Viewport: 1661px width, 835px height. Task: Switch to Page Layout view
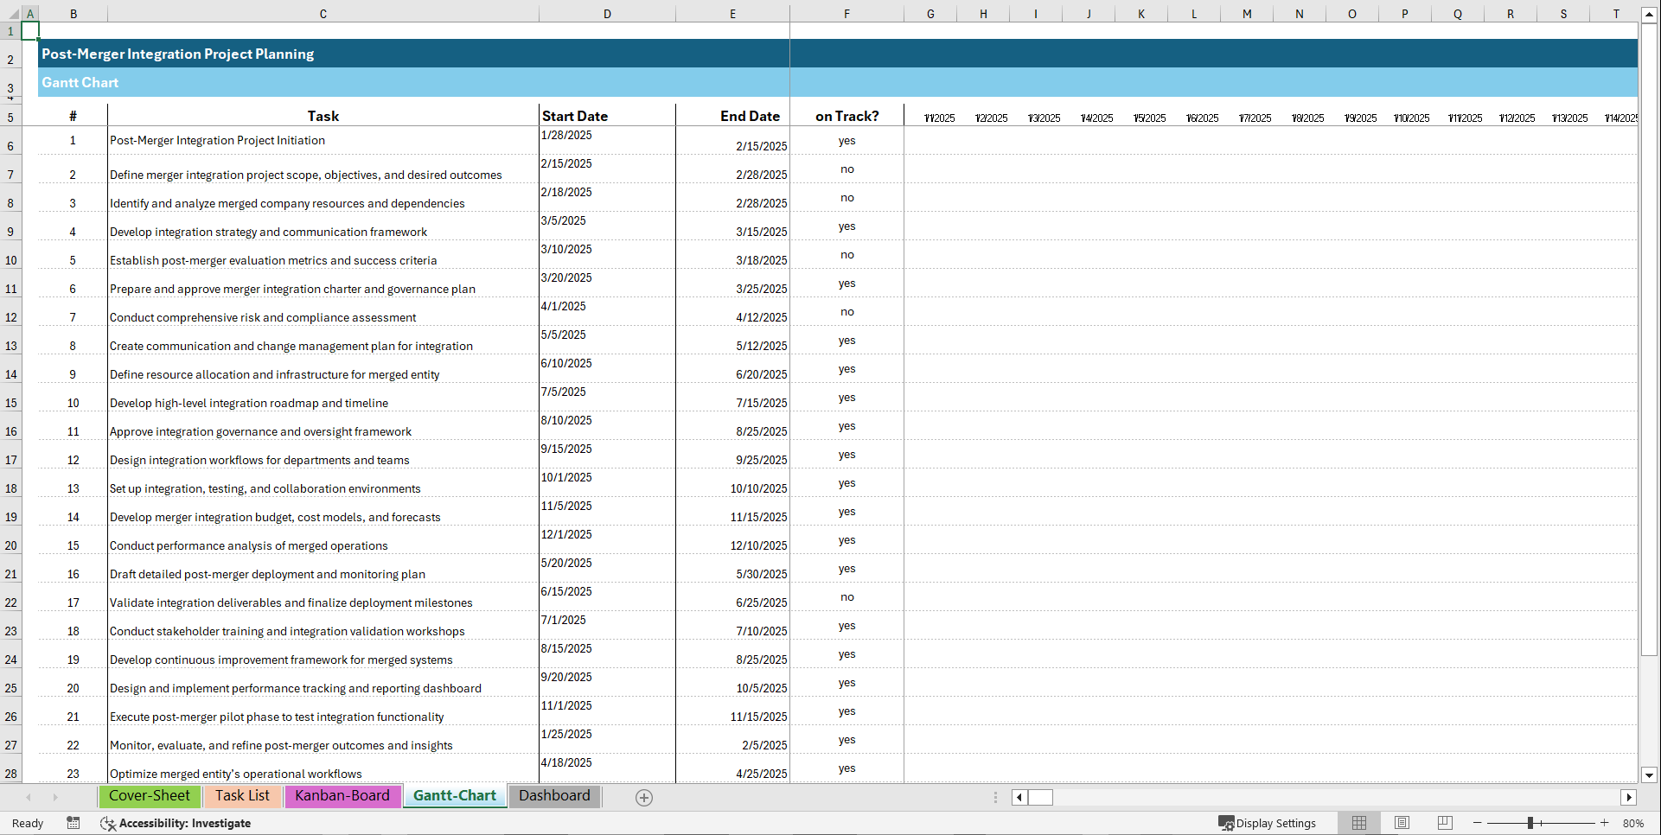point(1402,823)
